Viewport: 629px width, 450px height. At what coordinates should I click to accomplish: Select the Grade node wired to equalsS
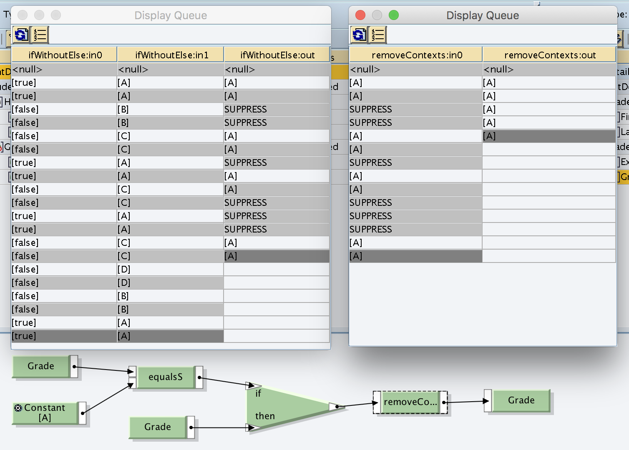pos(41,366)
